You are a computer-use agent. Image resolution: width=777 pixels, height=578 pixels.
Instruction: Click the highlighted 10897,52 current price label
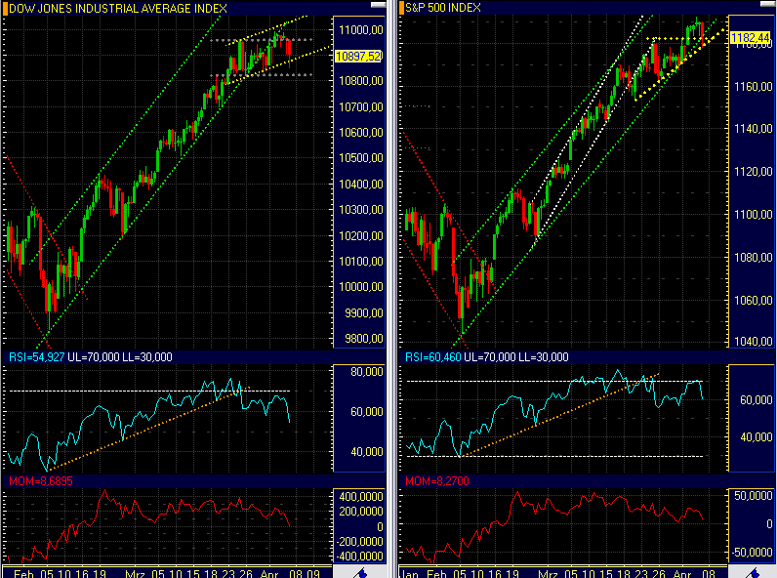coord(358,56)
